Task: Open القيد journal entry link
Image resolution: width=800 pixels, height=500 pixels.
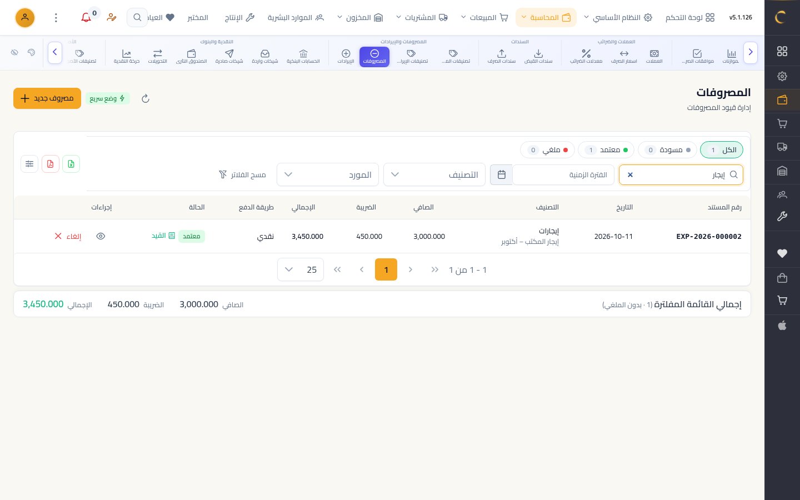Action: pyautogui.click(x=163, y=236)
